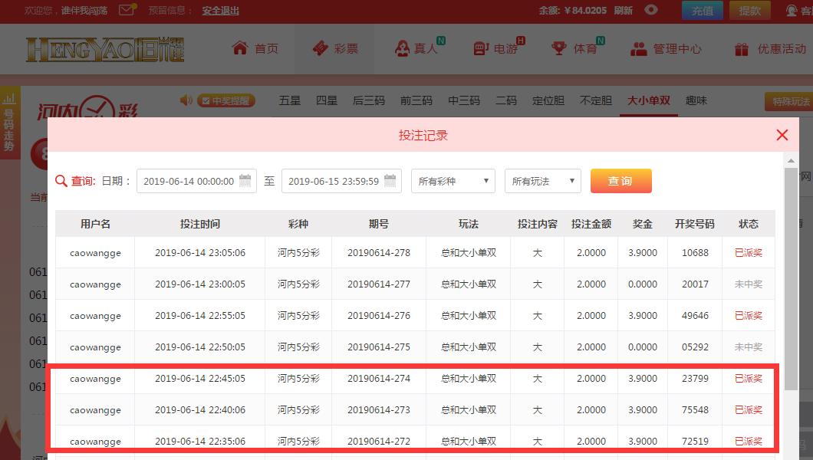813x460 pixels.
Task: Switch to the 不定胆 tab
Action: click(x=596, y=100)
